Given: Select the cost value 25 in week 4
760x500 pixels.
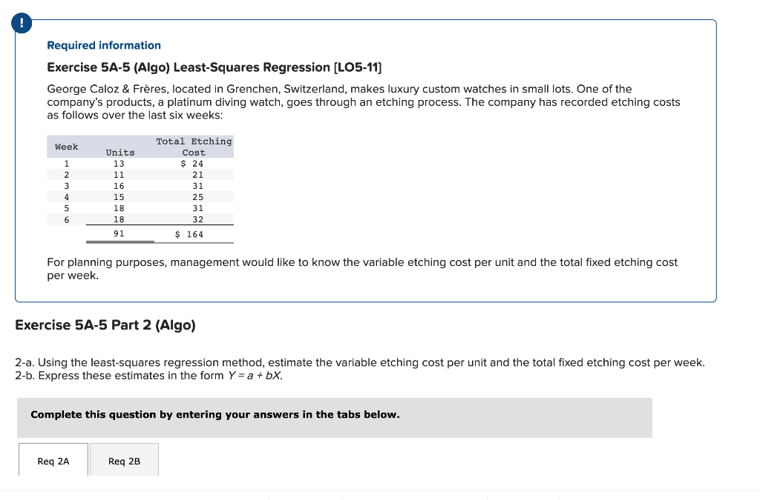Looking at the screenshot, I should pos(197,197).
